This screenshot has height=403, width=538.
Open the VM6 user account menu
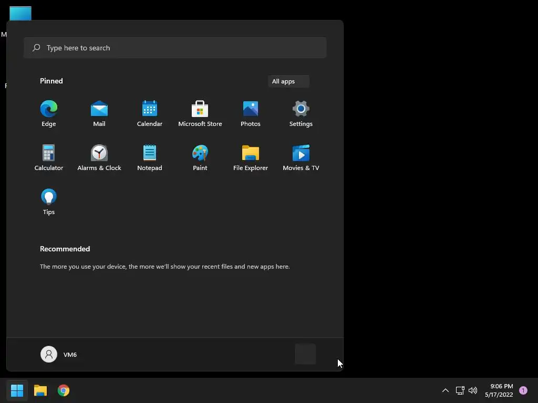pyautogui.click(x=59, y=354)
